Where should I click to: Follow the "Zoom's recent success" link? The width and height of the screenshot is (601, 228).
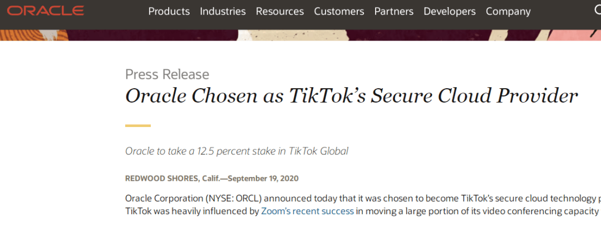coord(307,211)
